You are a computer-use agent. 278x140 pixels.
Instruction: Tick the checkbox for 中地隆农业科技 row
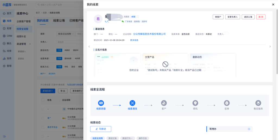[x=43, y=109]
